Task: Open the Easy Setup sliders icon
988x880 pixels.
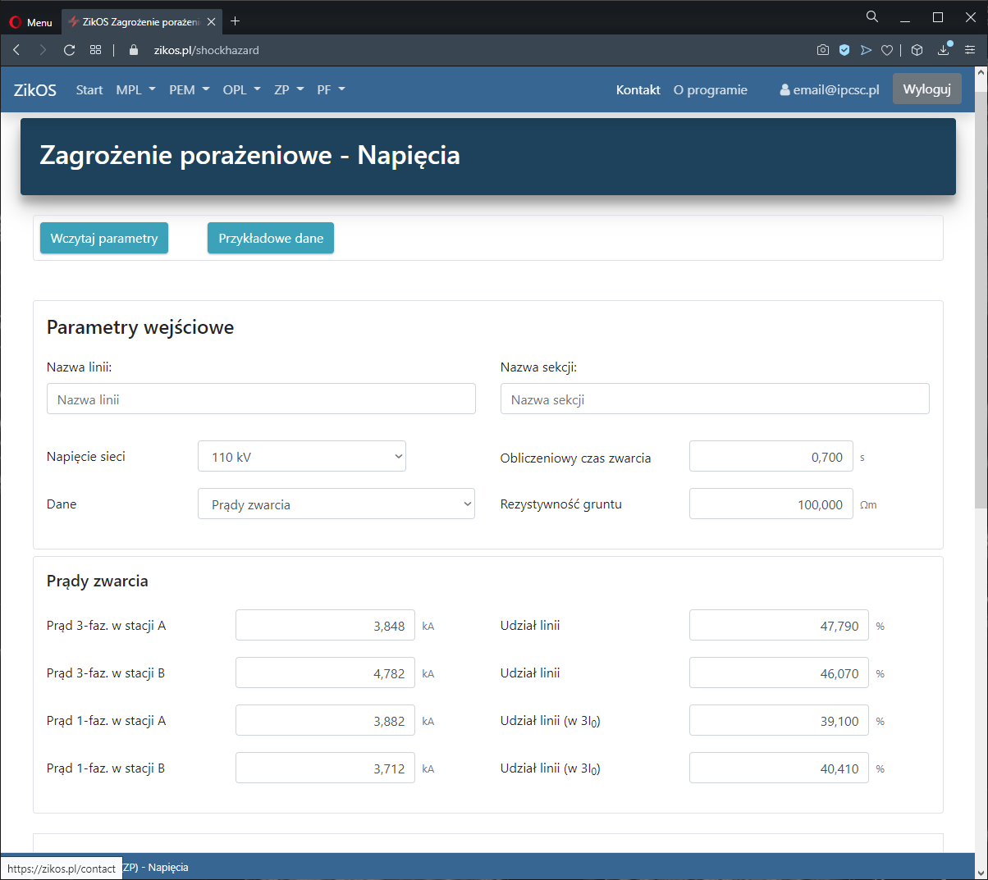Action: (970, 50)
